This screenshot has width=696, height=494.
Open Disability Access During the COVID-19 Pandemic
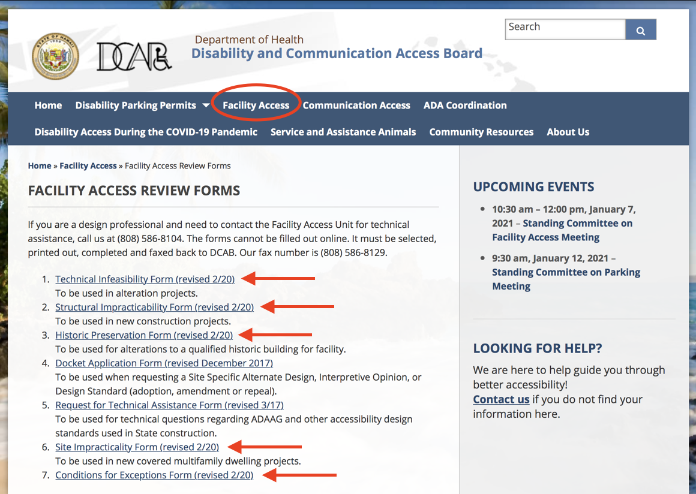146,132
